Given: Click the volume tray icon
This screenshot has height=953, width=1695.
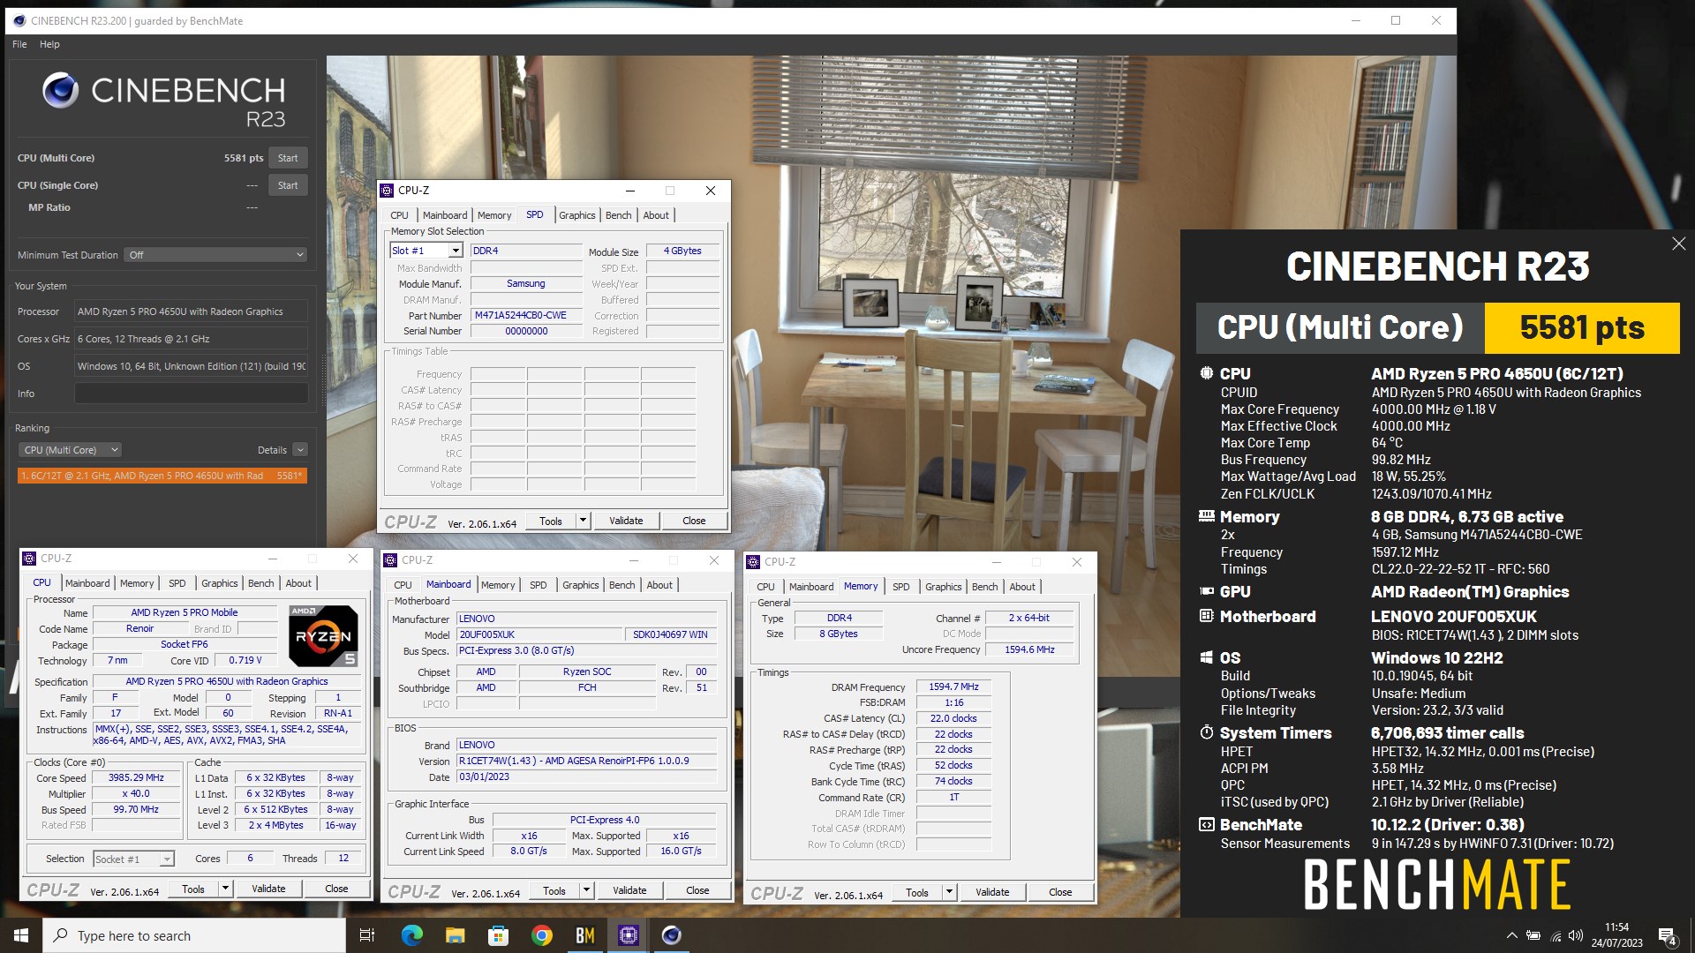Looking at the screenshot, I should [x=1576, y=935].
